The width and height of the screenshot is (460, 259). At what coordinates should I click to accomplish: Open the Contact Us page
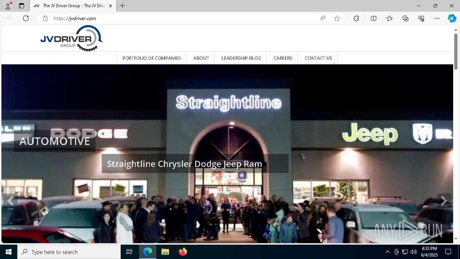[318, 58]
